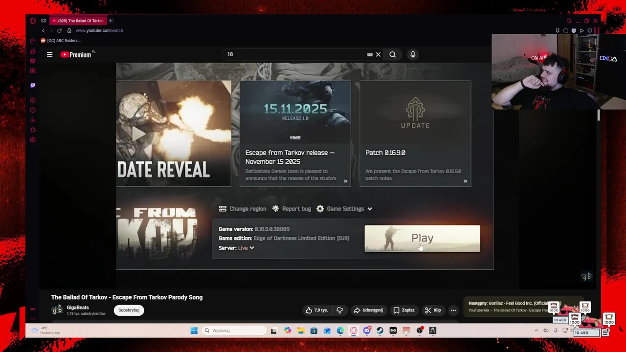Create a clip with Klip button
Image resolution: width=626 pixels, height=352 pixels.
433,310
